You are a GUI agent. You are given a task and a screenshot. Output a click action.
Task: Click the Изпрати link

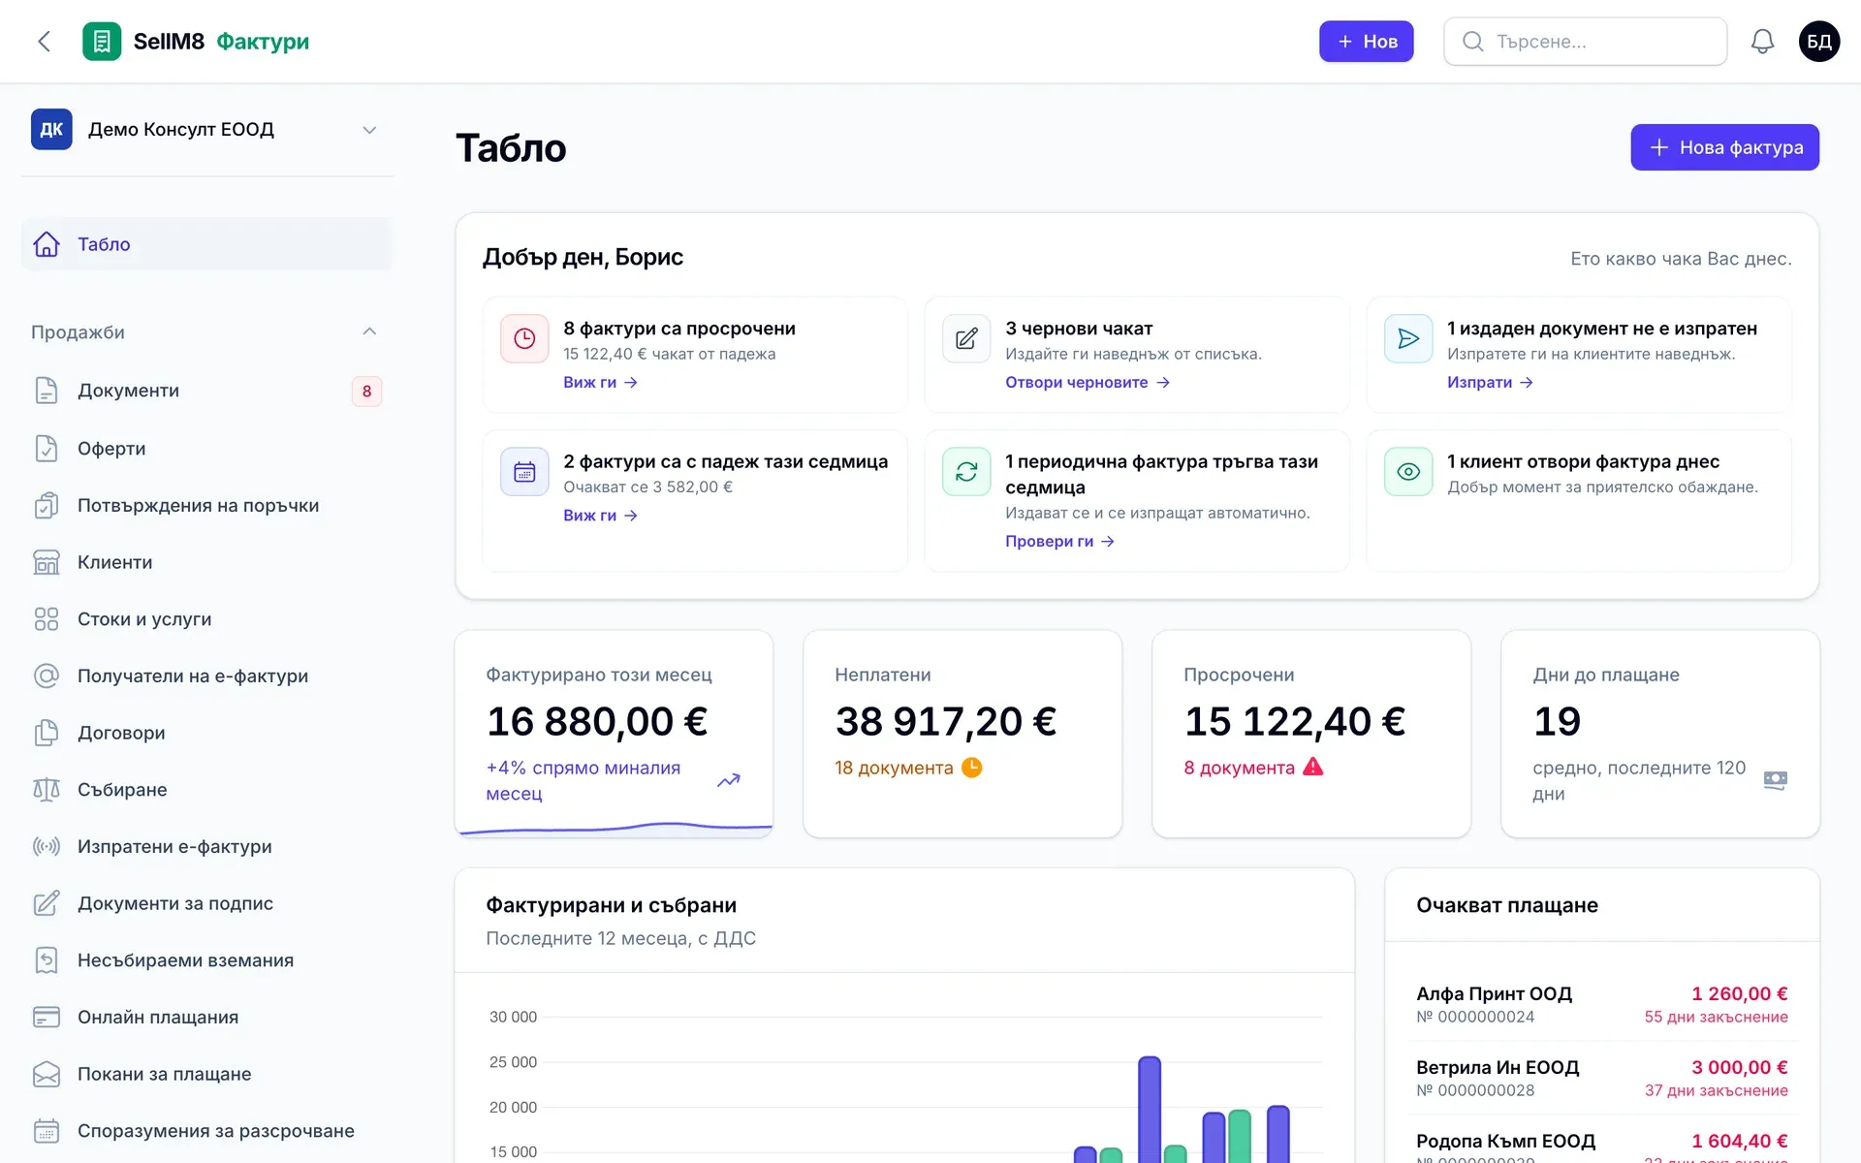1490,383
